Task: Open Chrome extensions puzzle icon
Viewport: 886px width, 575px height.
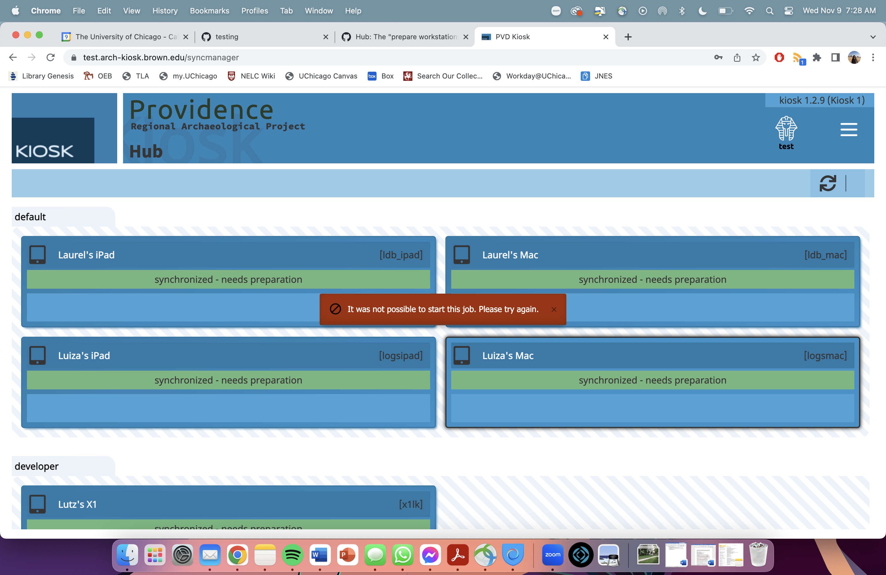Action: pos(817,57)
